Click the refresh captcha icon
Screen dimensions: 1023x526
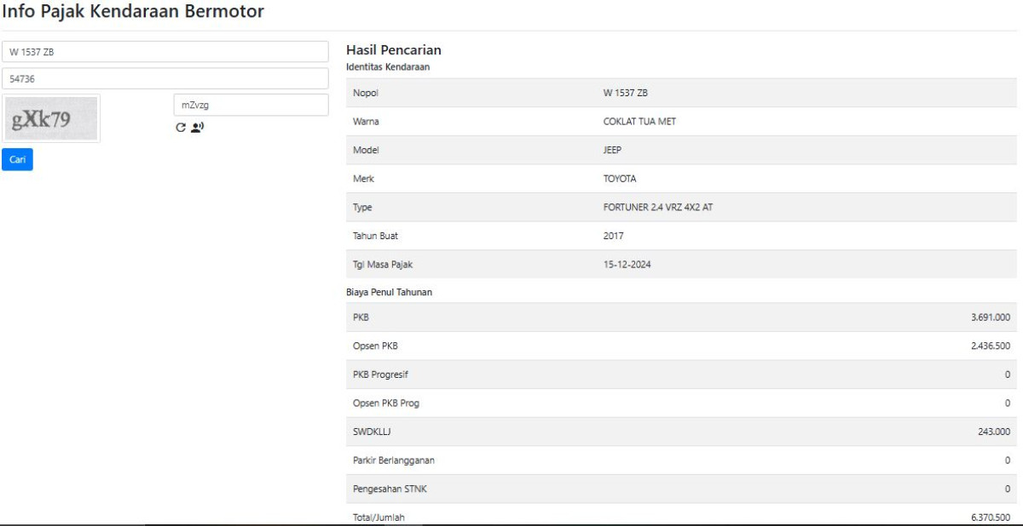tap(180, 128)
